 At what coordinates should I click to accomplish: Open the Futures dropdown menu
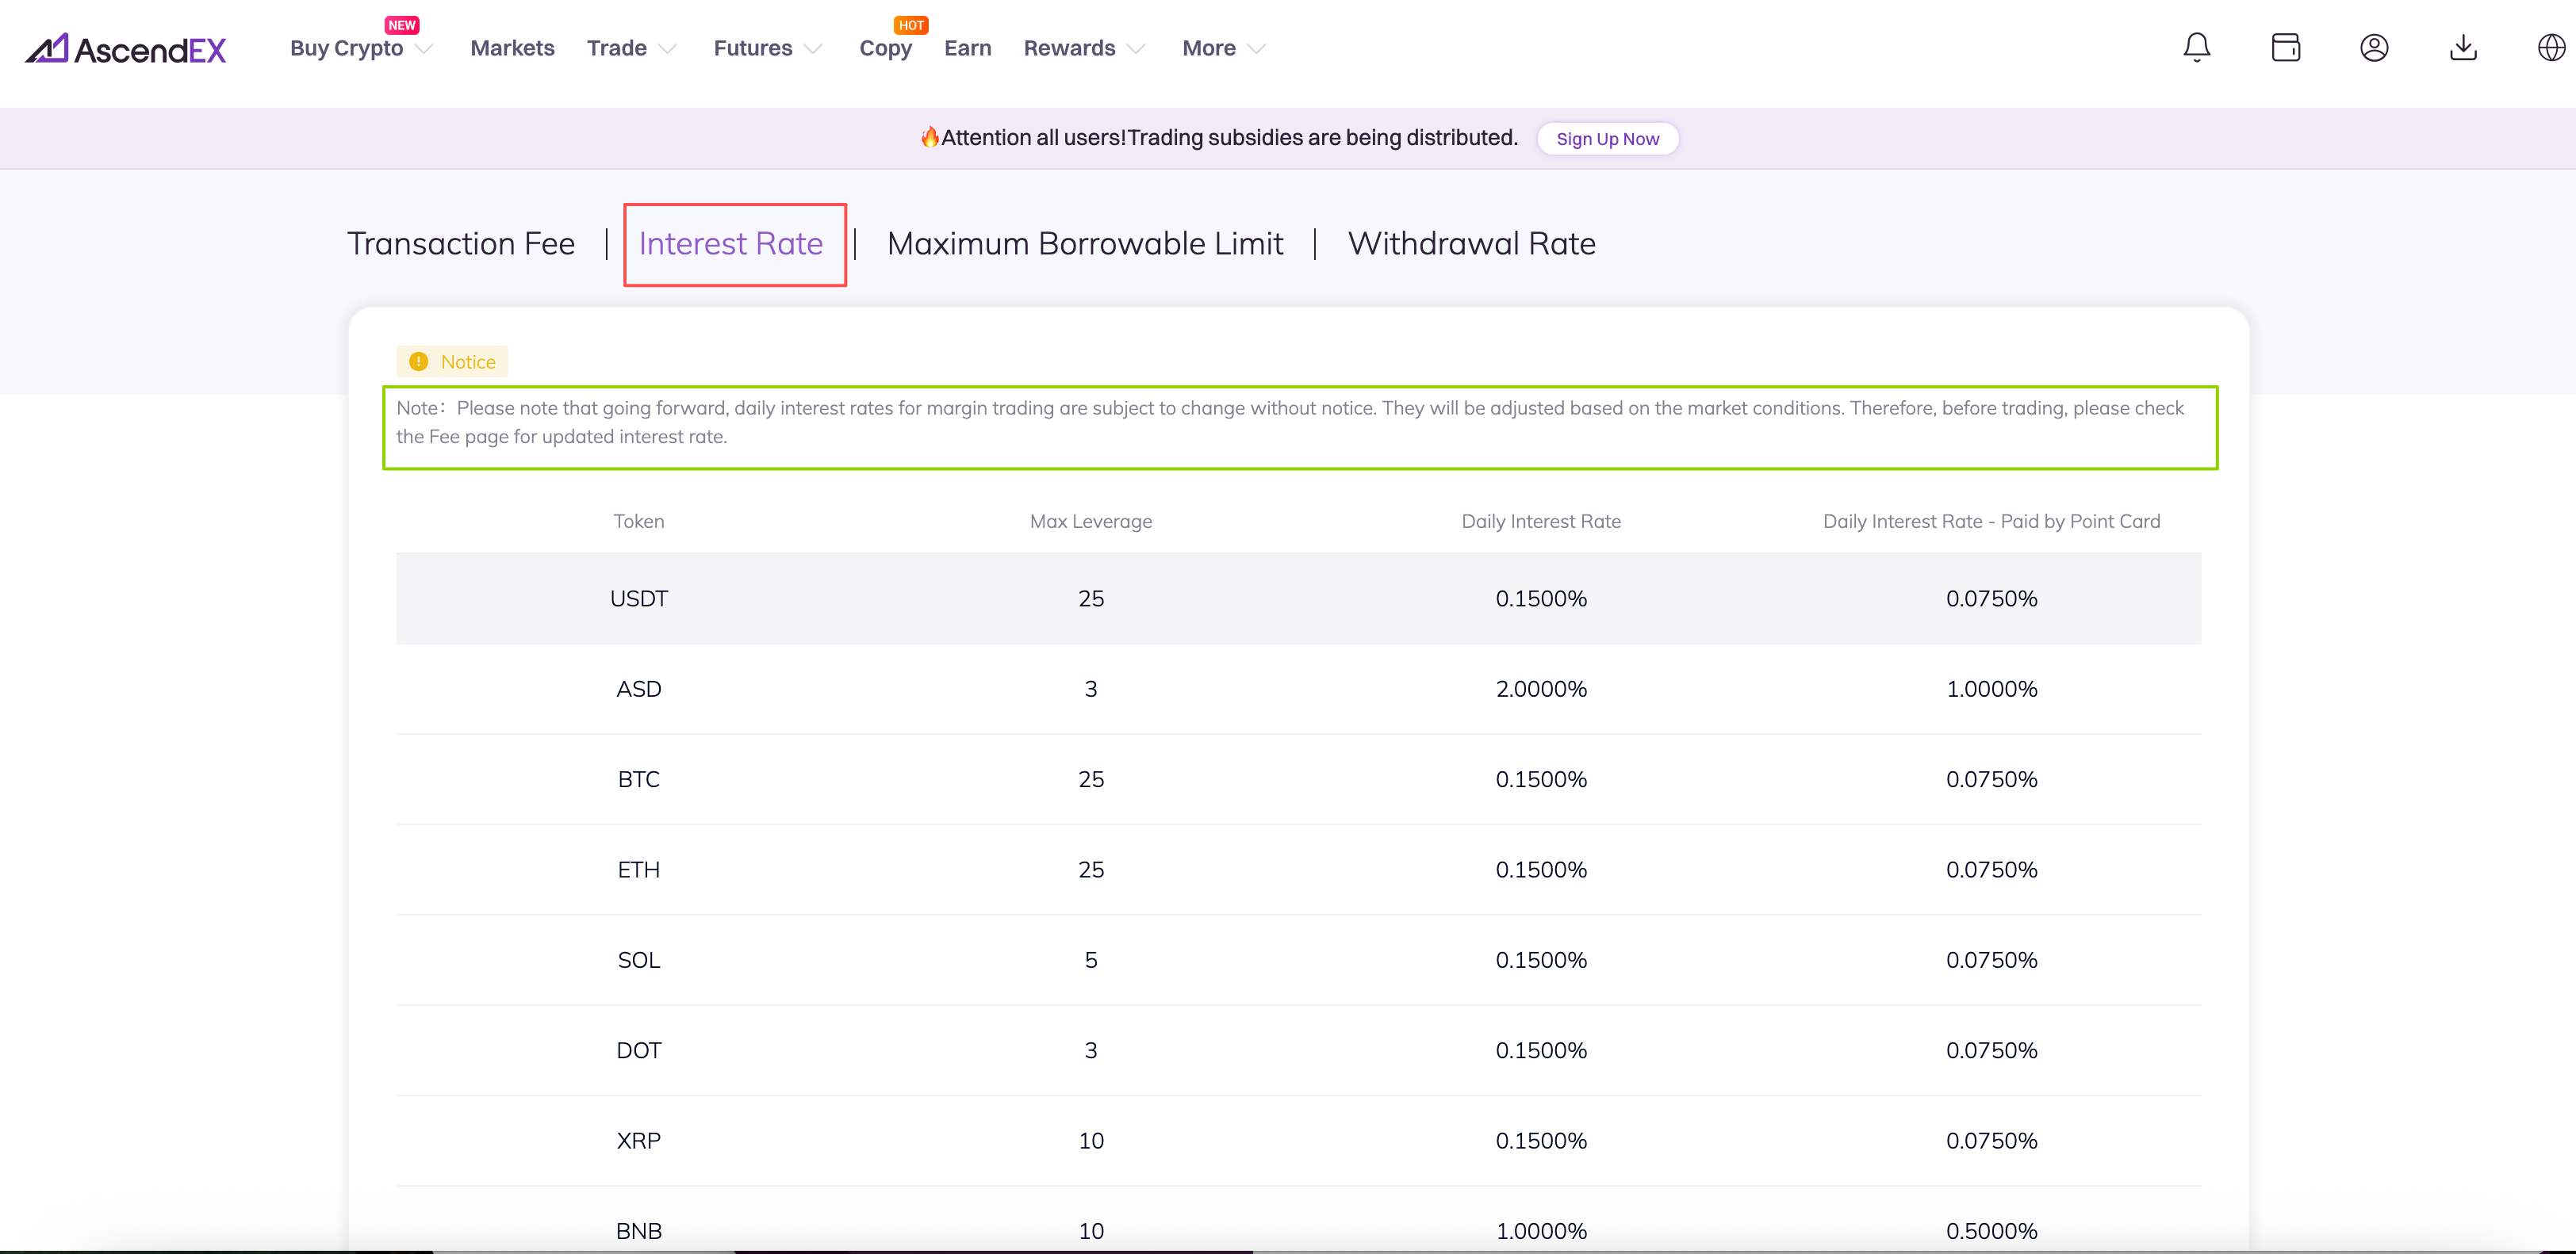point(767,48)
